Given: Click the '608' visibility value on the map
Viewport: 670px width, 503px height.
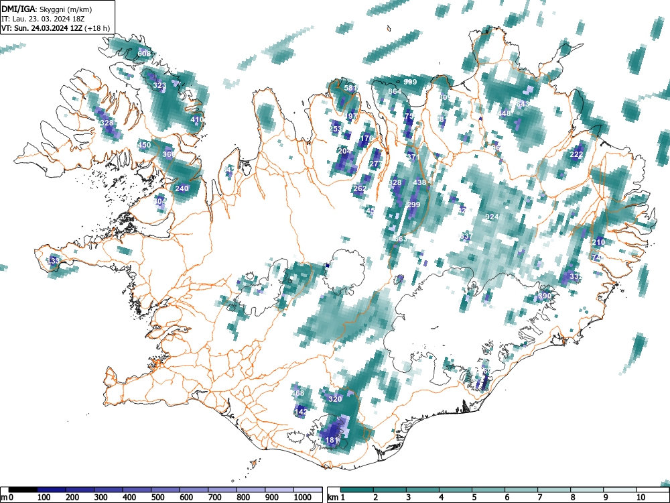Looking at the screenshot, I should [144, 54].
